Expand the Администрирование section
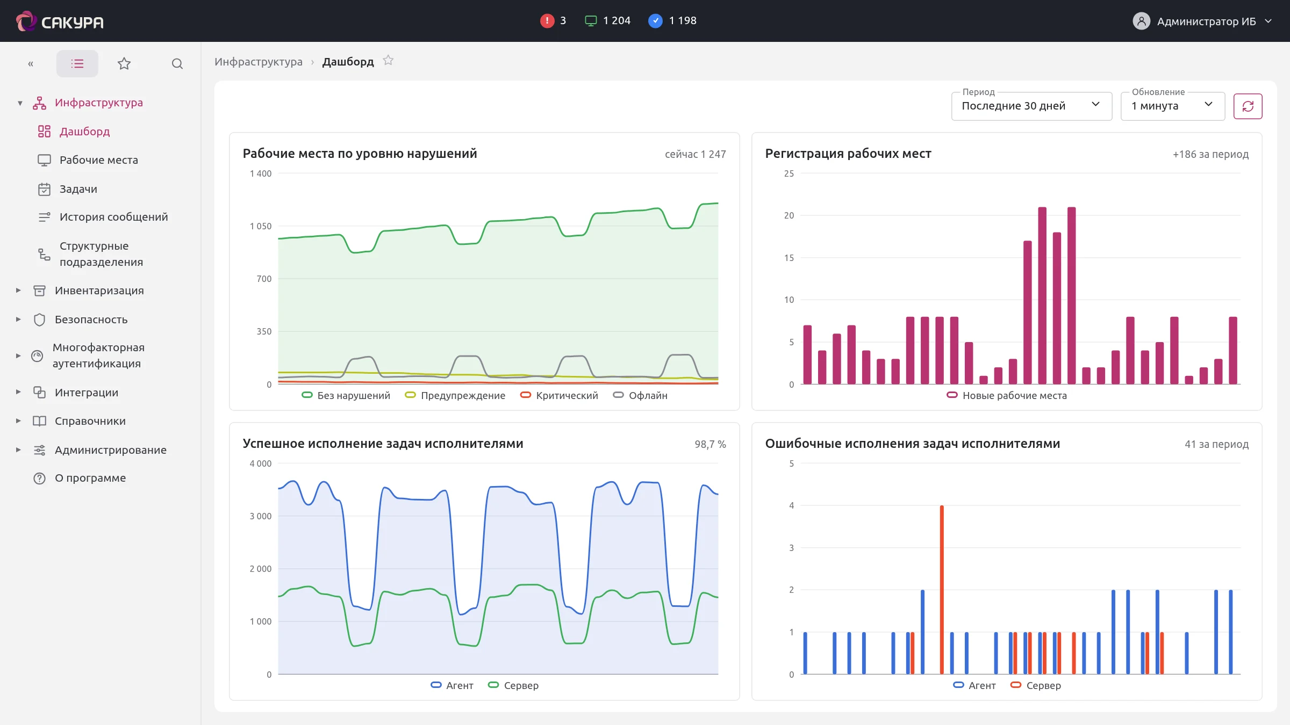Screen dimensions: 1290x725 [18, 450]
